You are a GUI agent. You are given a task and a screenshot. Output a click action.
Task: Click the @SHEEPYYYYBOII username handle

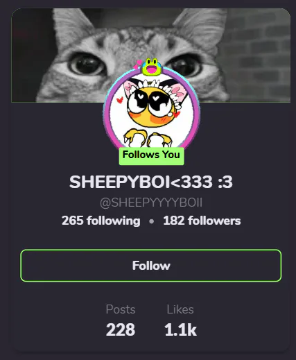[151, 203]
